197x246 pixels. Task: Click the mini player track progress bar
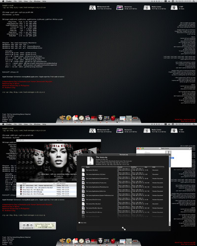(x=44, y=227)
